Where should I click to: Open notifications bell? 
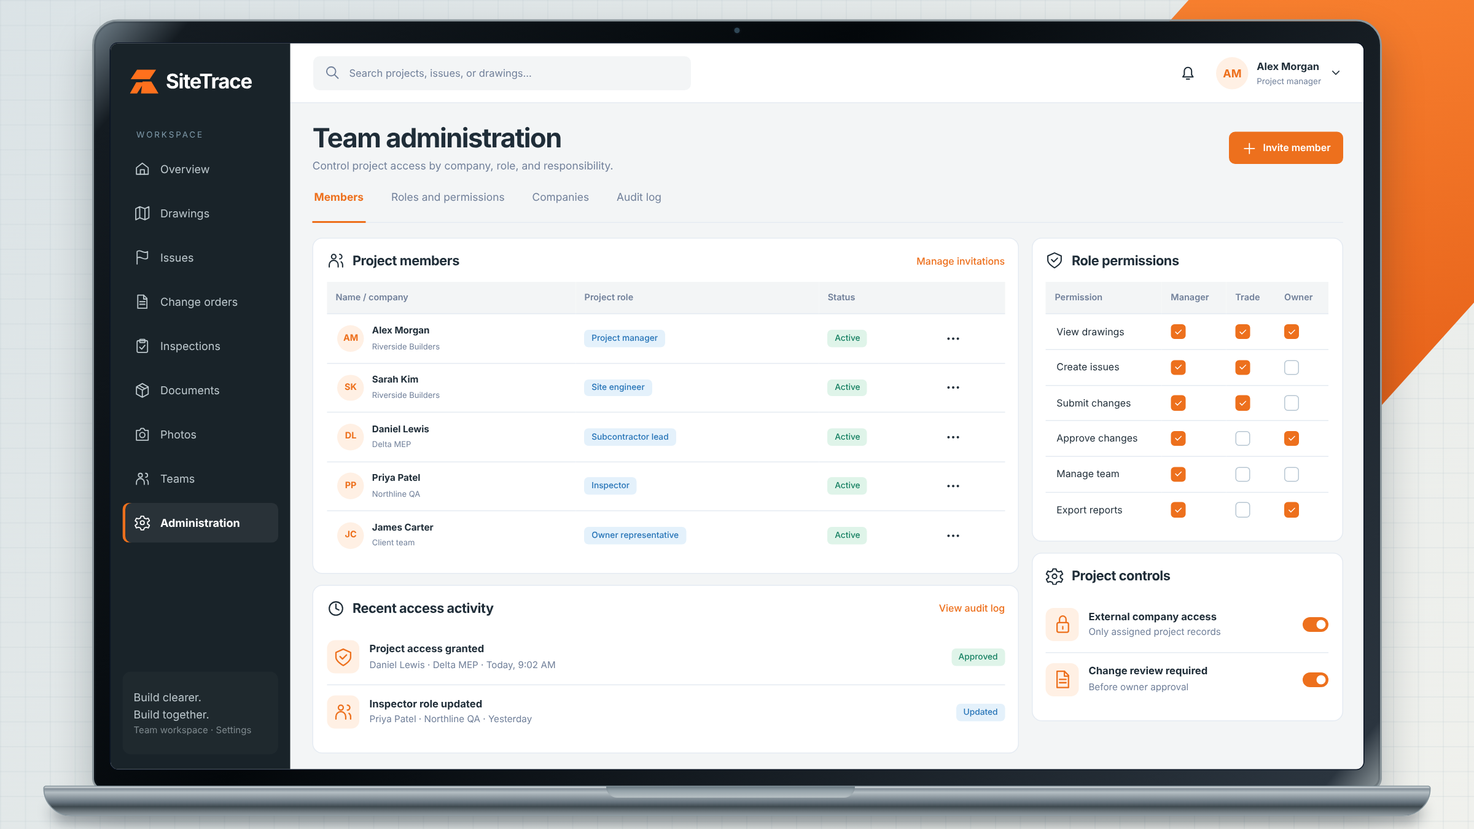(1188, 73)
